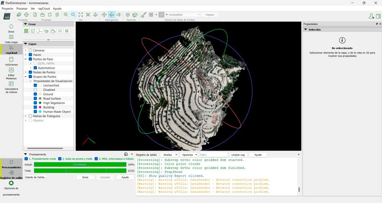Open the Unclassified point class dropdown
This screenshot has width=382, height=203.
[183, 15]
